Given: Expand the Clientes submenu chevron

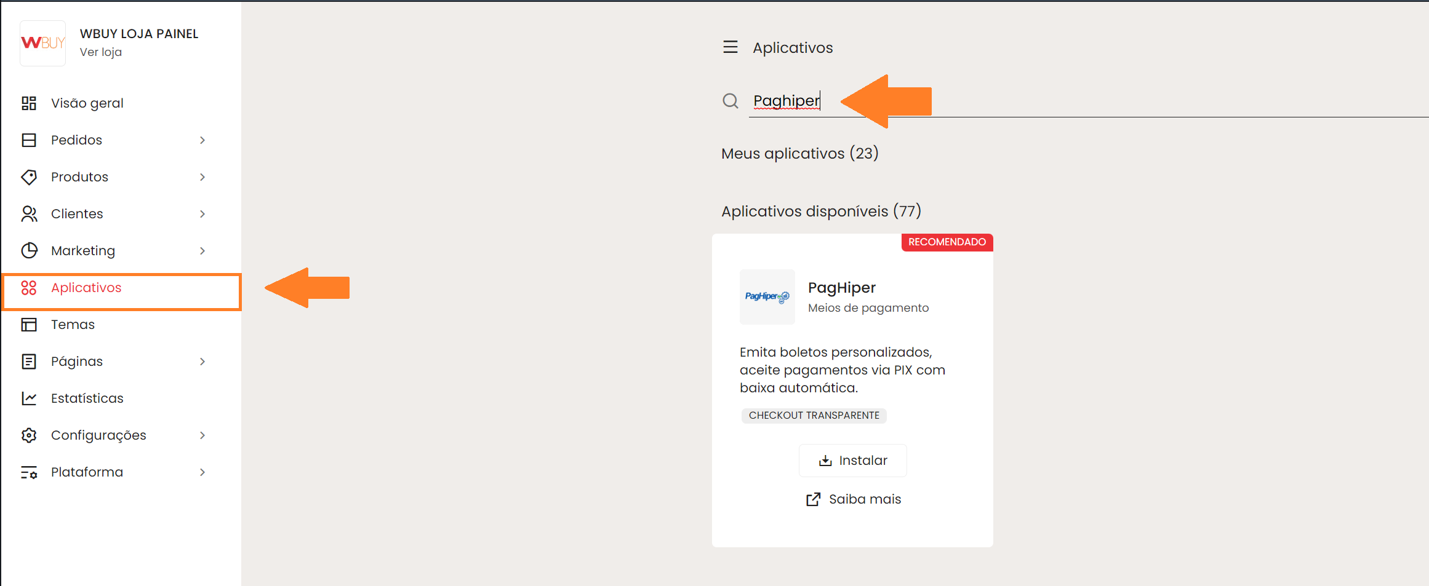Looking at the screenshot, I should pos(202,214).
